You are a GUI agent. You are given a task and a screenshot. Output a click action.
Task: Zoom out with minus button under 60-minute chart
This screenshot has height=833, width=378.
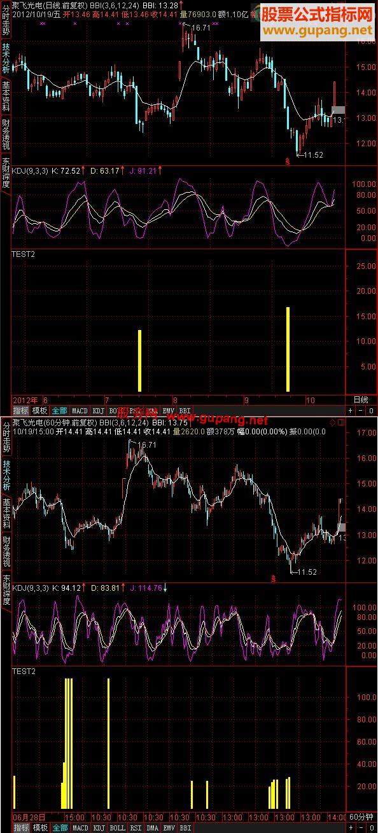(360, 828)
